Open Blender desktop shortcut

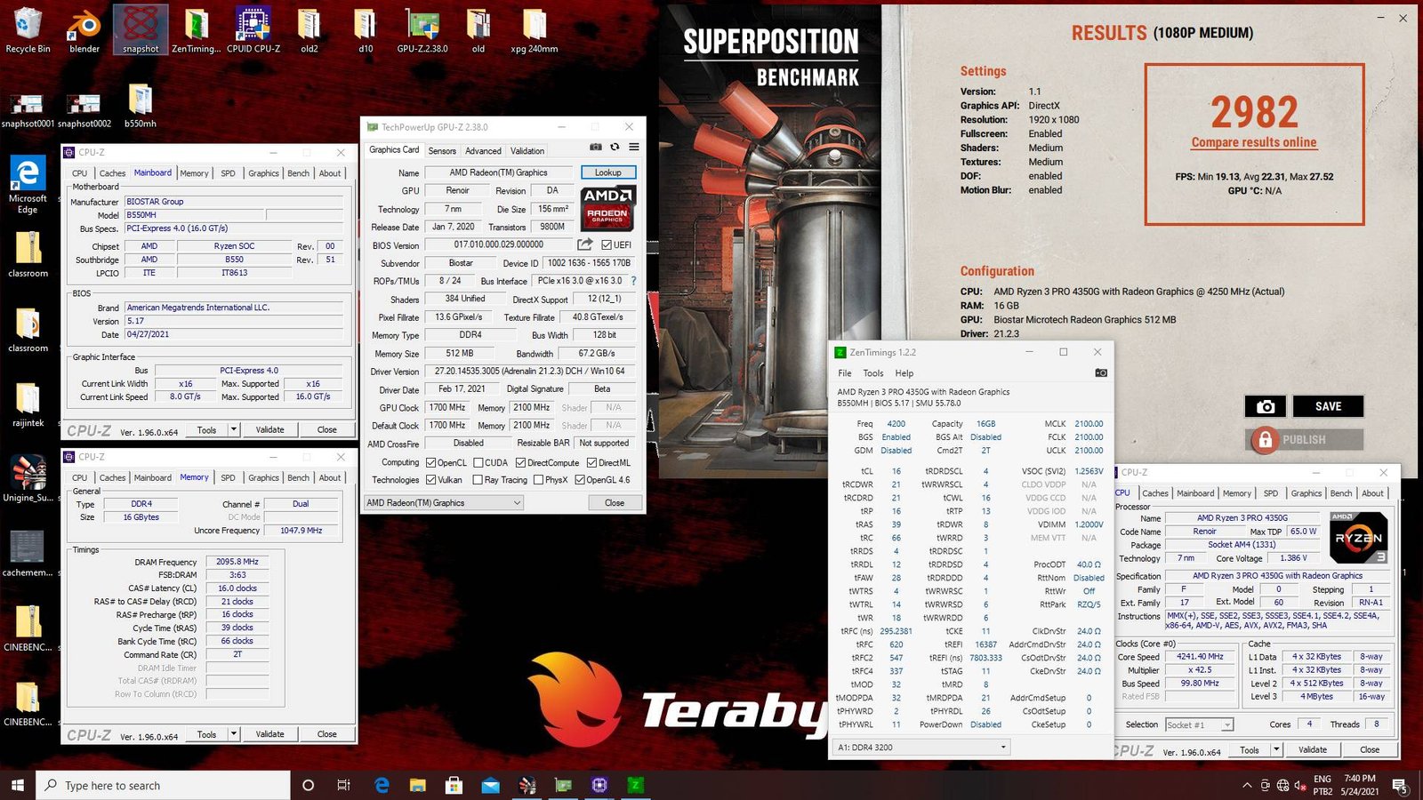[x=84, y=30]
